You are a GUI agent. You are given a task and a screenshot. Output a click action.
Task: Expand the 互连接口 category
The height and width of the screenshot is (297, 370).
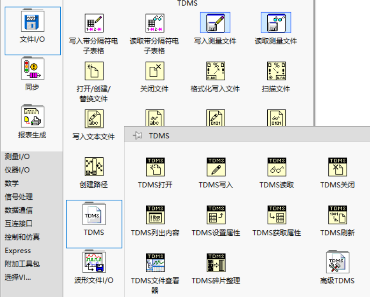click(x=19, y=223)
